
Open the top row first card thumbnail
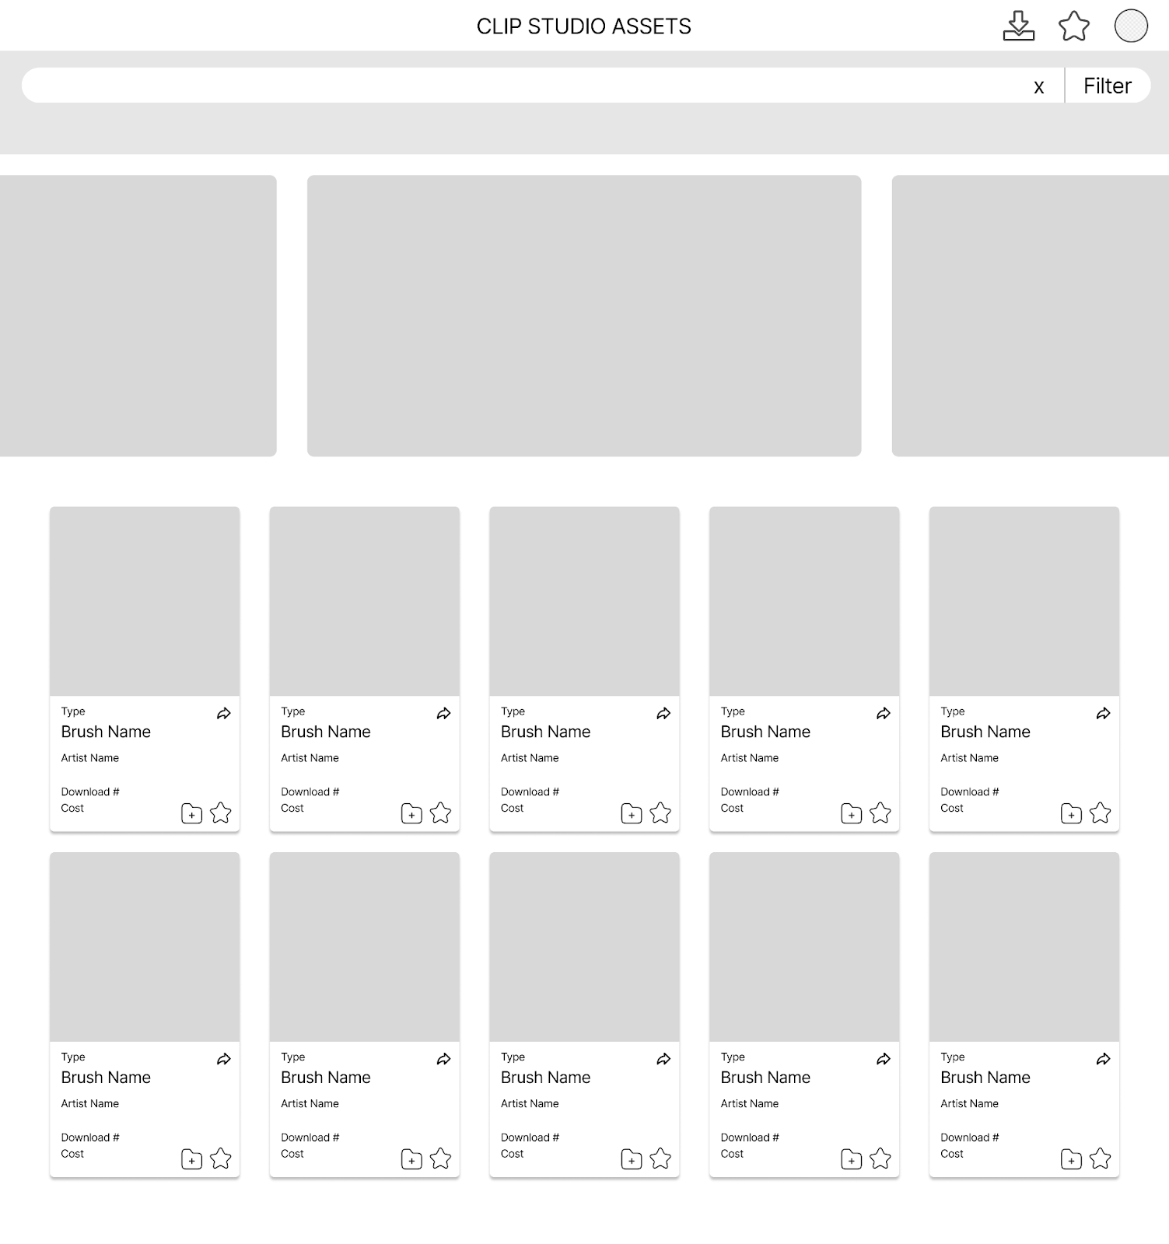coord(145,601)
